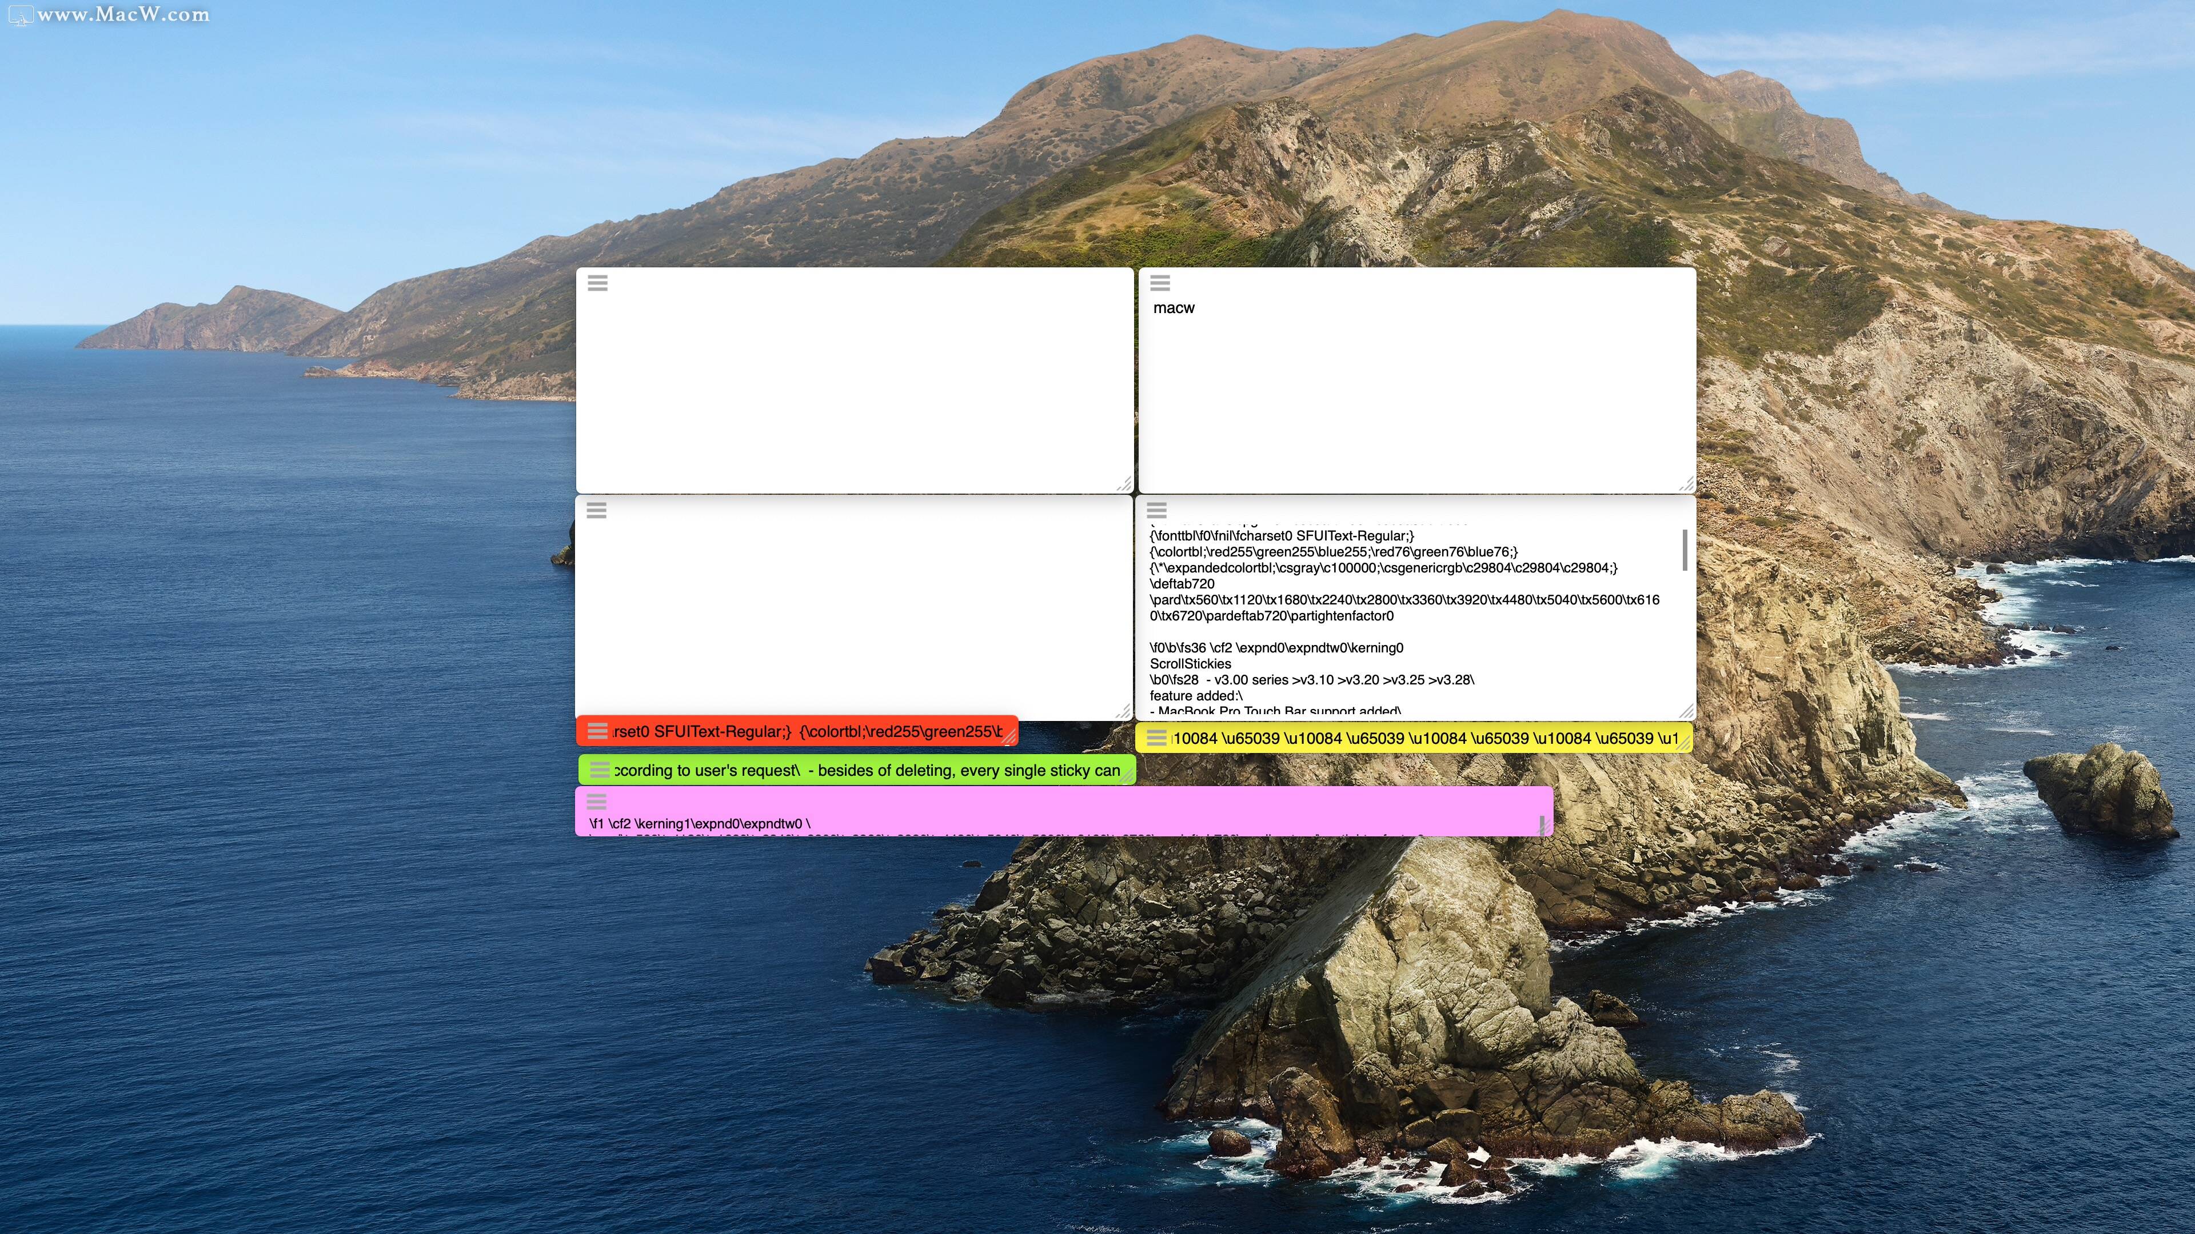Viewport: 2195px width, 1234px height.
Task: Open the pink sticky's hamburger menu icon
Action: coord(596,800)
